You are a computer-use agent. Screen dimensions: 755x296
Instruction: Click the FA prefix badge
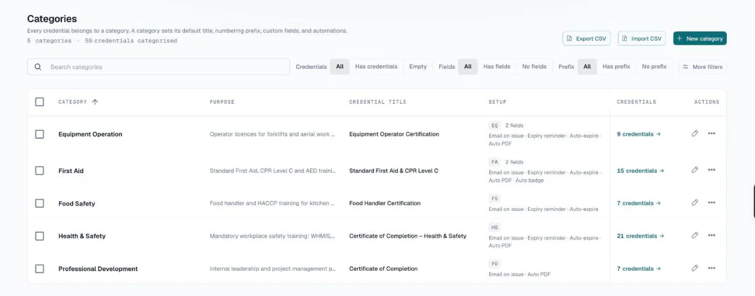coord(494,162)
